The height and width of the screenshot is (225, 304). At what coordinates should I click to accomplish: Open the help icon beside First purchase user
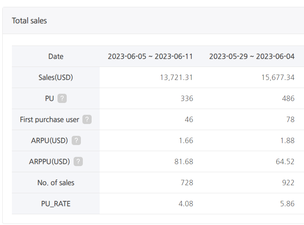87,119
